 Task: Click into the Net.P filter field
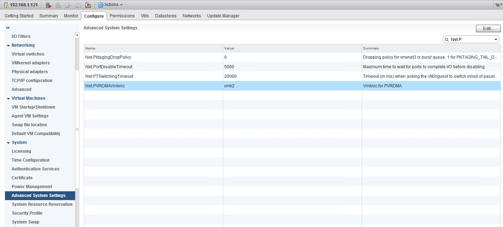(471, 40)
